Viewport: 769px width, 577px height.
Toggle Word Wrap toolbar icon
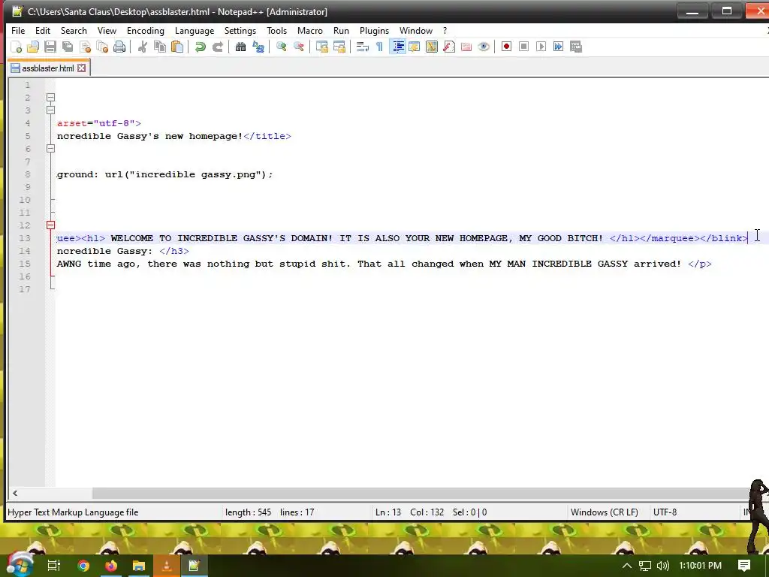click(363, 47)
